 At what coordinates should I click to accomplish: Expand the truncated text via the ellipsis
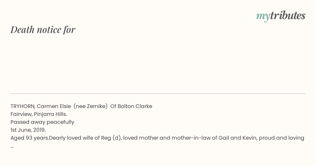pyautogui.click(x=12, y=147)
